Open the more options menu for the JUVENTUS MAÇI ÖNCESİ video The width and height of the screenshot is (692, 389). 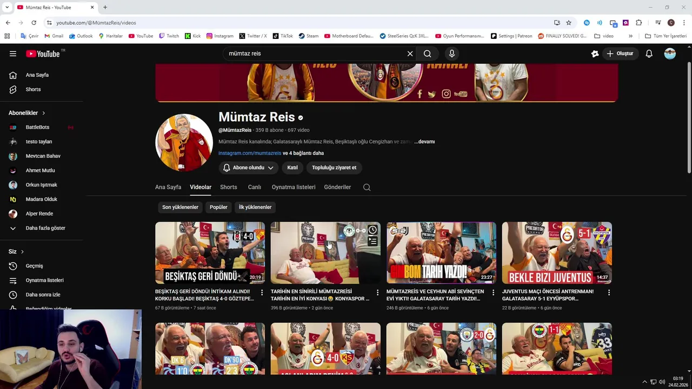point(609,292)
